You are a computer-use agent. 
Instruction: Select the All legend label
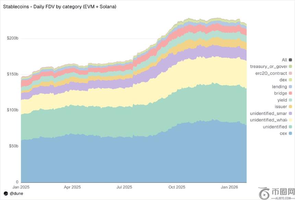tap(284, 60)
